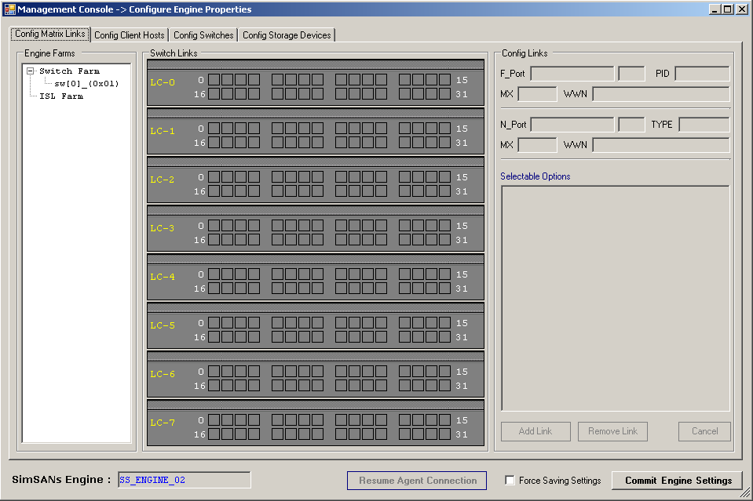Focus the N_Port main text field
This screenshot has width=753, height=501.
[572, 125]
